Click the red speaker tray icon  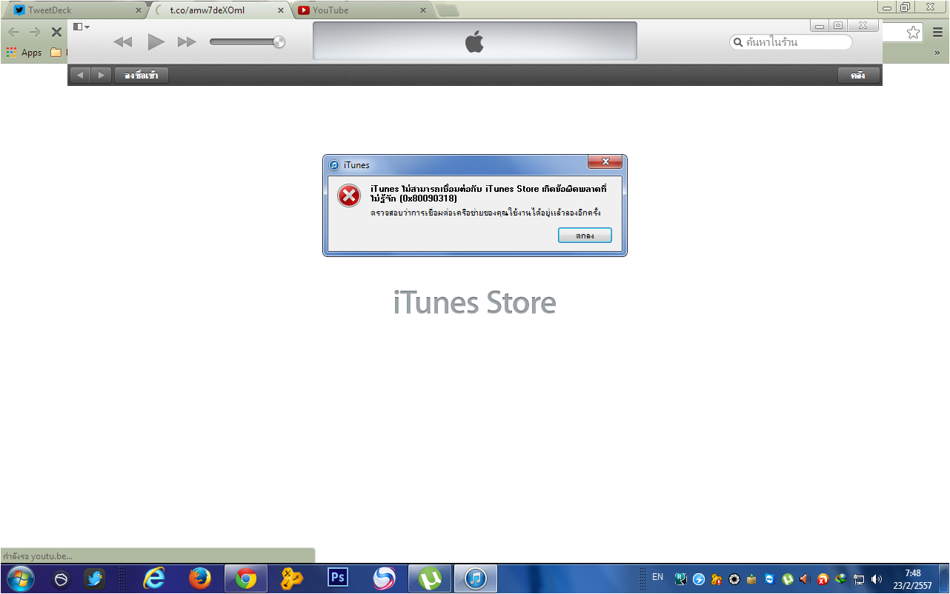[x=805, y=579]
